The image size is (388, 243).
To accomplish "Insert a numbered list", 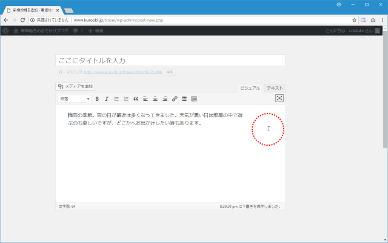I will pyautogui.click(x=126, y=98).
